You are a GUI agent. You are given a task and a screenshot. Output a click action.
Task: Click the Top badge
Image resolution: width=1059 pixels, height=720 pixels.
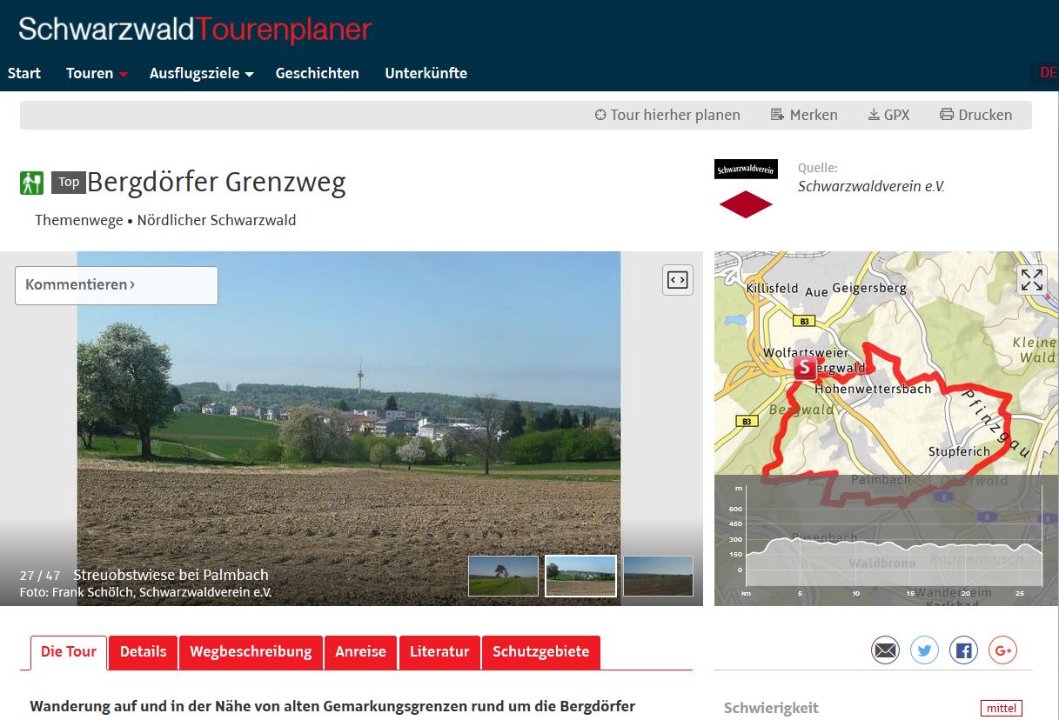tap(69, 183)
